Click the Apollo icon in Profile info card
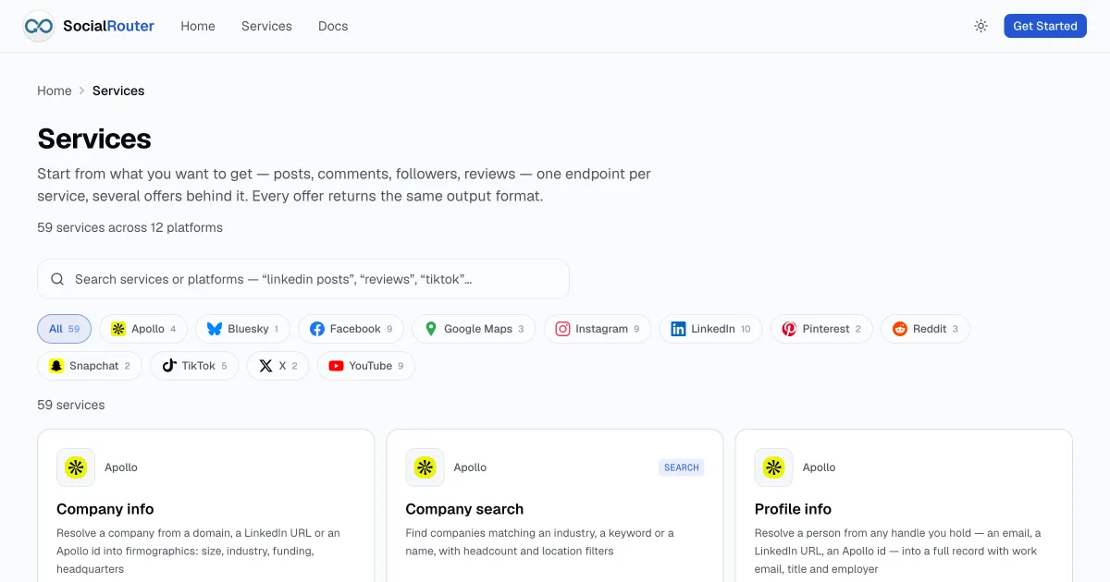Image resolution: width=1110 pixels, height=582 pixels. click(x=773, y=467)
